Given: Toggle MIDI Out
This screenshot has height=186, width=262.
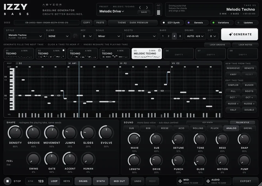Looking at the screenshot, I should [119, 181].
